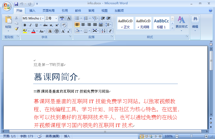Open the Paragraph dialog launcher (段落)
Viewport: 215px width, 139px height.
[x=112, y=36]
